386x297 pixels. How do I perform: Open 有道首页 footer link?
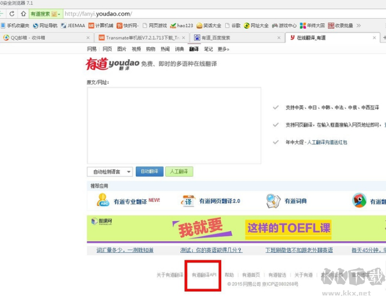pyautogui.click(x=251, y=275)
